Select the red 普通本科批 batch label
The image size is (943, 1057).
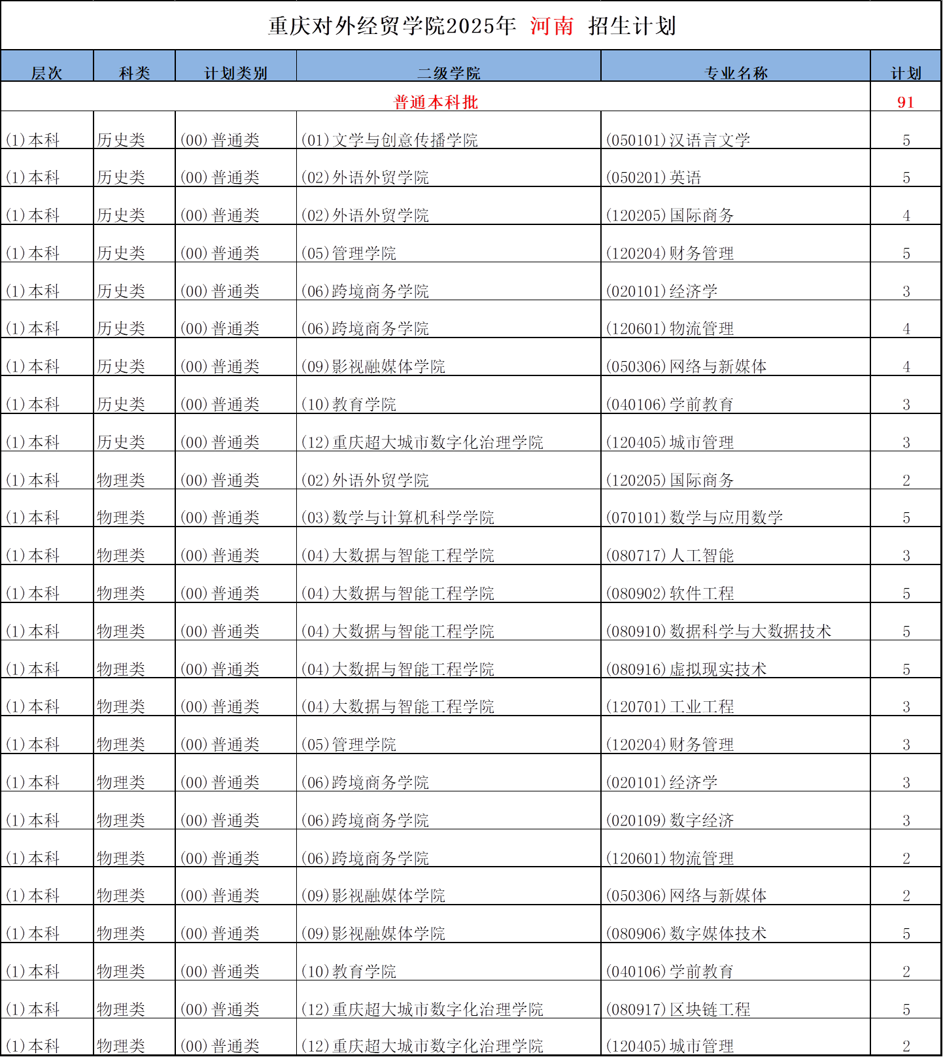(x=436, y=102)
